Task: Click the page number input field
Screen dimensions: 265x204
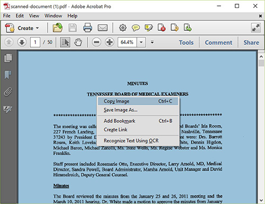Action: click(35, 42)
